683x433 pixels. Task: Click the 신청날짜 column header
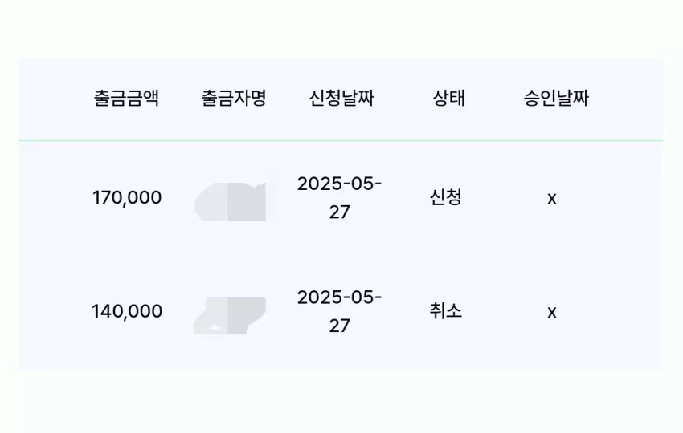click(x=341, y=98)
